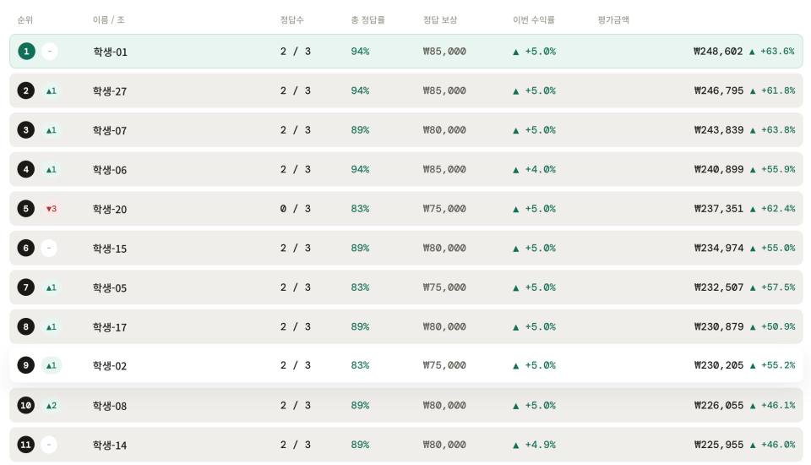Click the rank 1 green badge
This screenshot has width=811, height=465.
(26, 52)
